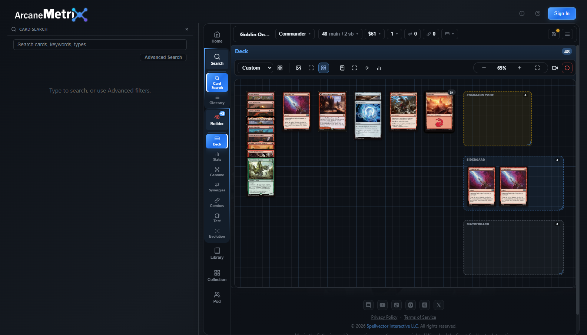Toggle fullscreen beside the zoom controls
The image size is (587, 335).
[x=537, y=68]
